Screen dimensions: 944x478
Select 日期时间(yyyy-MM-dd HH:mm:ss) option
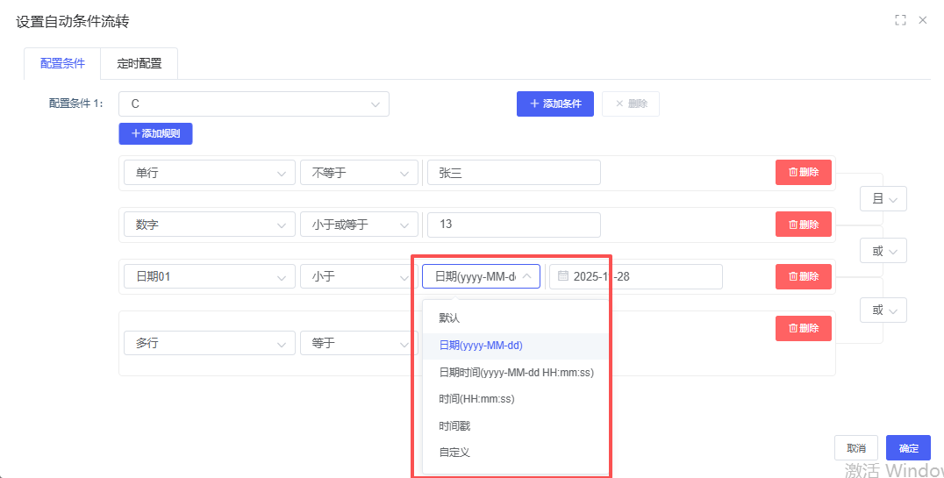(x=516, y=373)
